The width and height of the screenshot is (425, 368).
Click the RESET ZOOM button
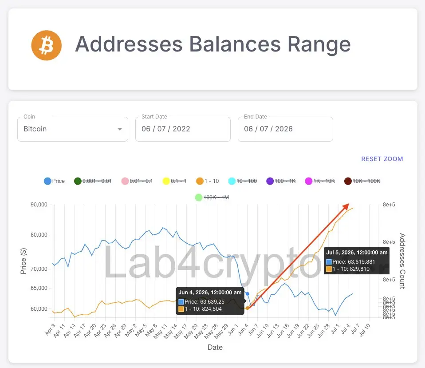click(x=382, y=159)
